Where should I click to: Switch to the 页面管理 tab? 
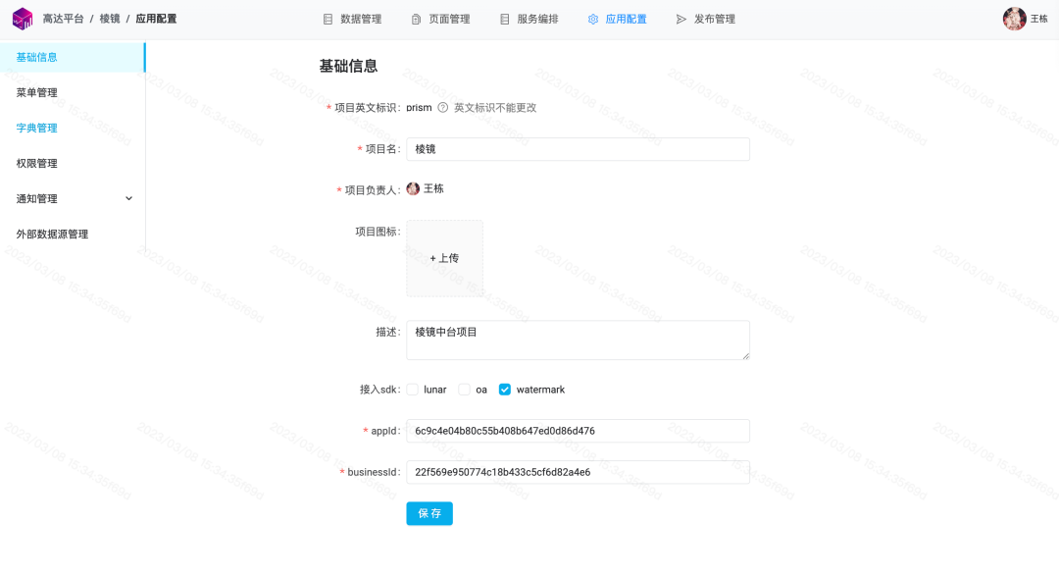pos(441,20)
